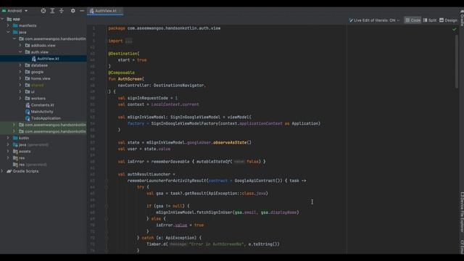
Task: Expand the workers package
Action: click(x=20, y=99)
